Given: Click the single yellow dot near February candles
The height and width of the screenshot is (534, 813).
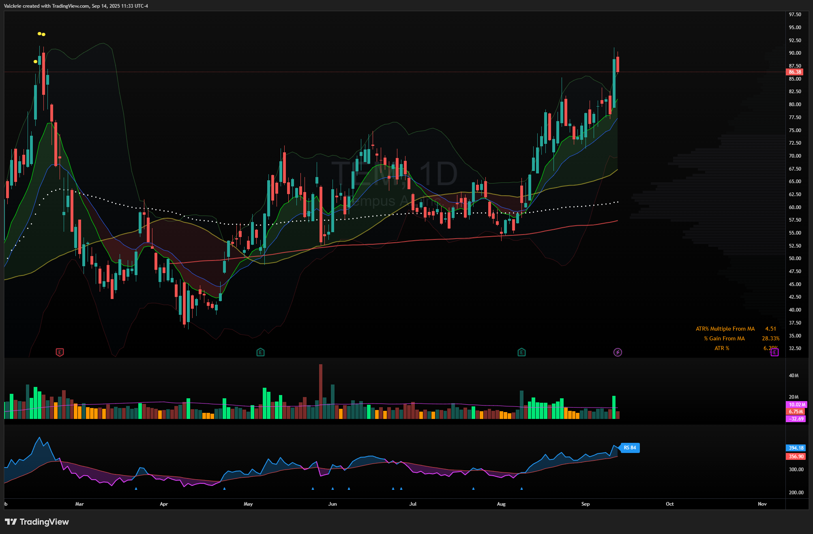Looking at the screenshot, I should tap(35, 62).
